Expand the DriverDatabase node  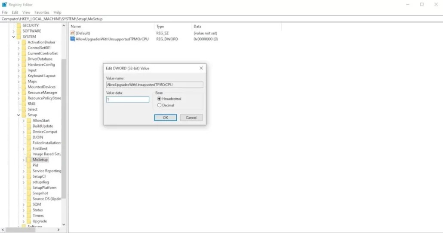(18, 59)
